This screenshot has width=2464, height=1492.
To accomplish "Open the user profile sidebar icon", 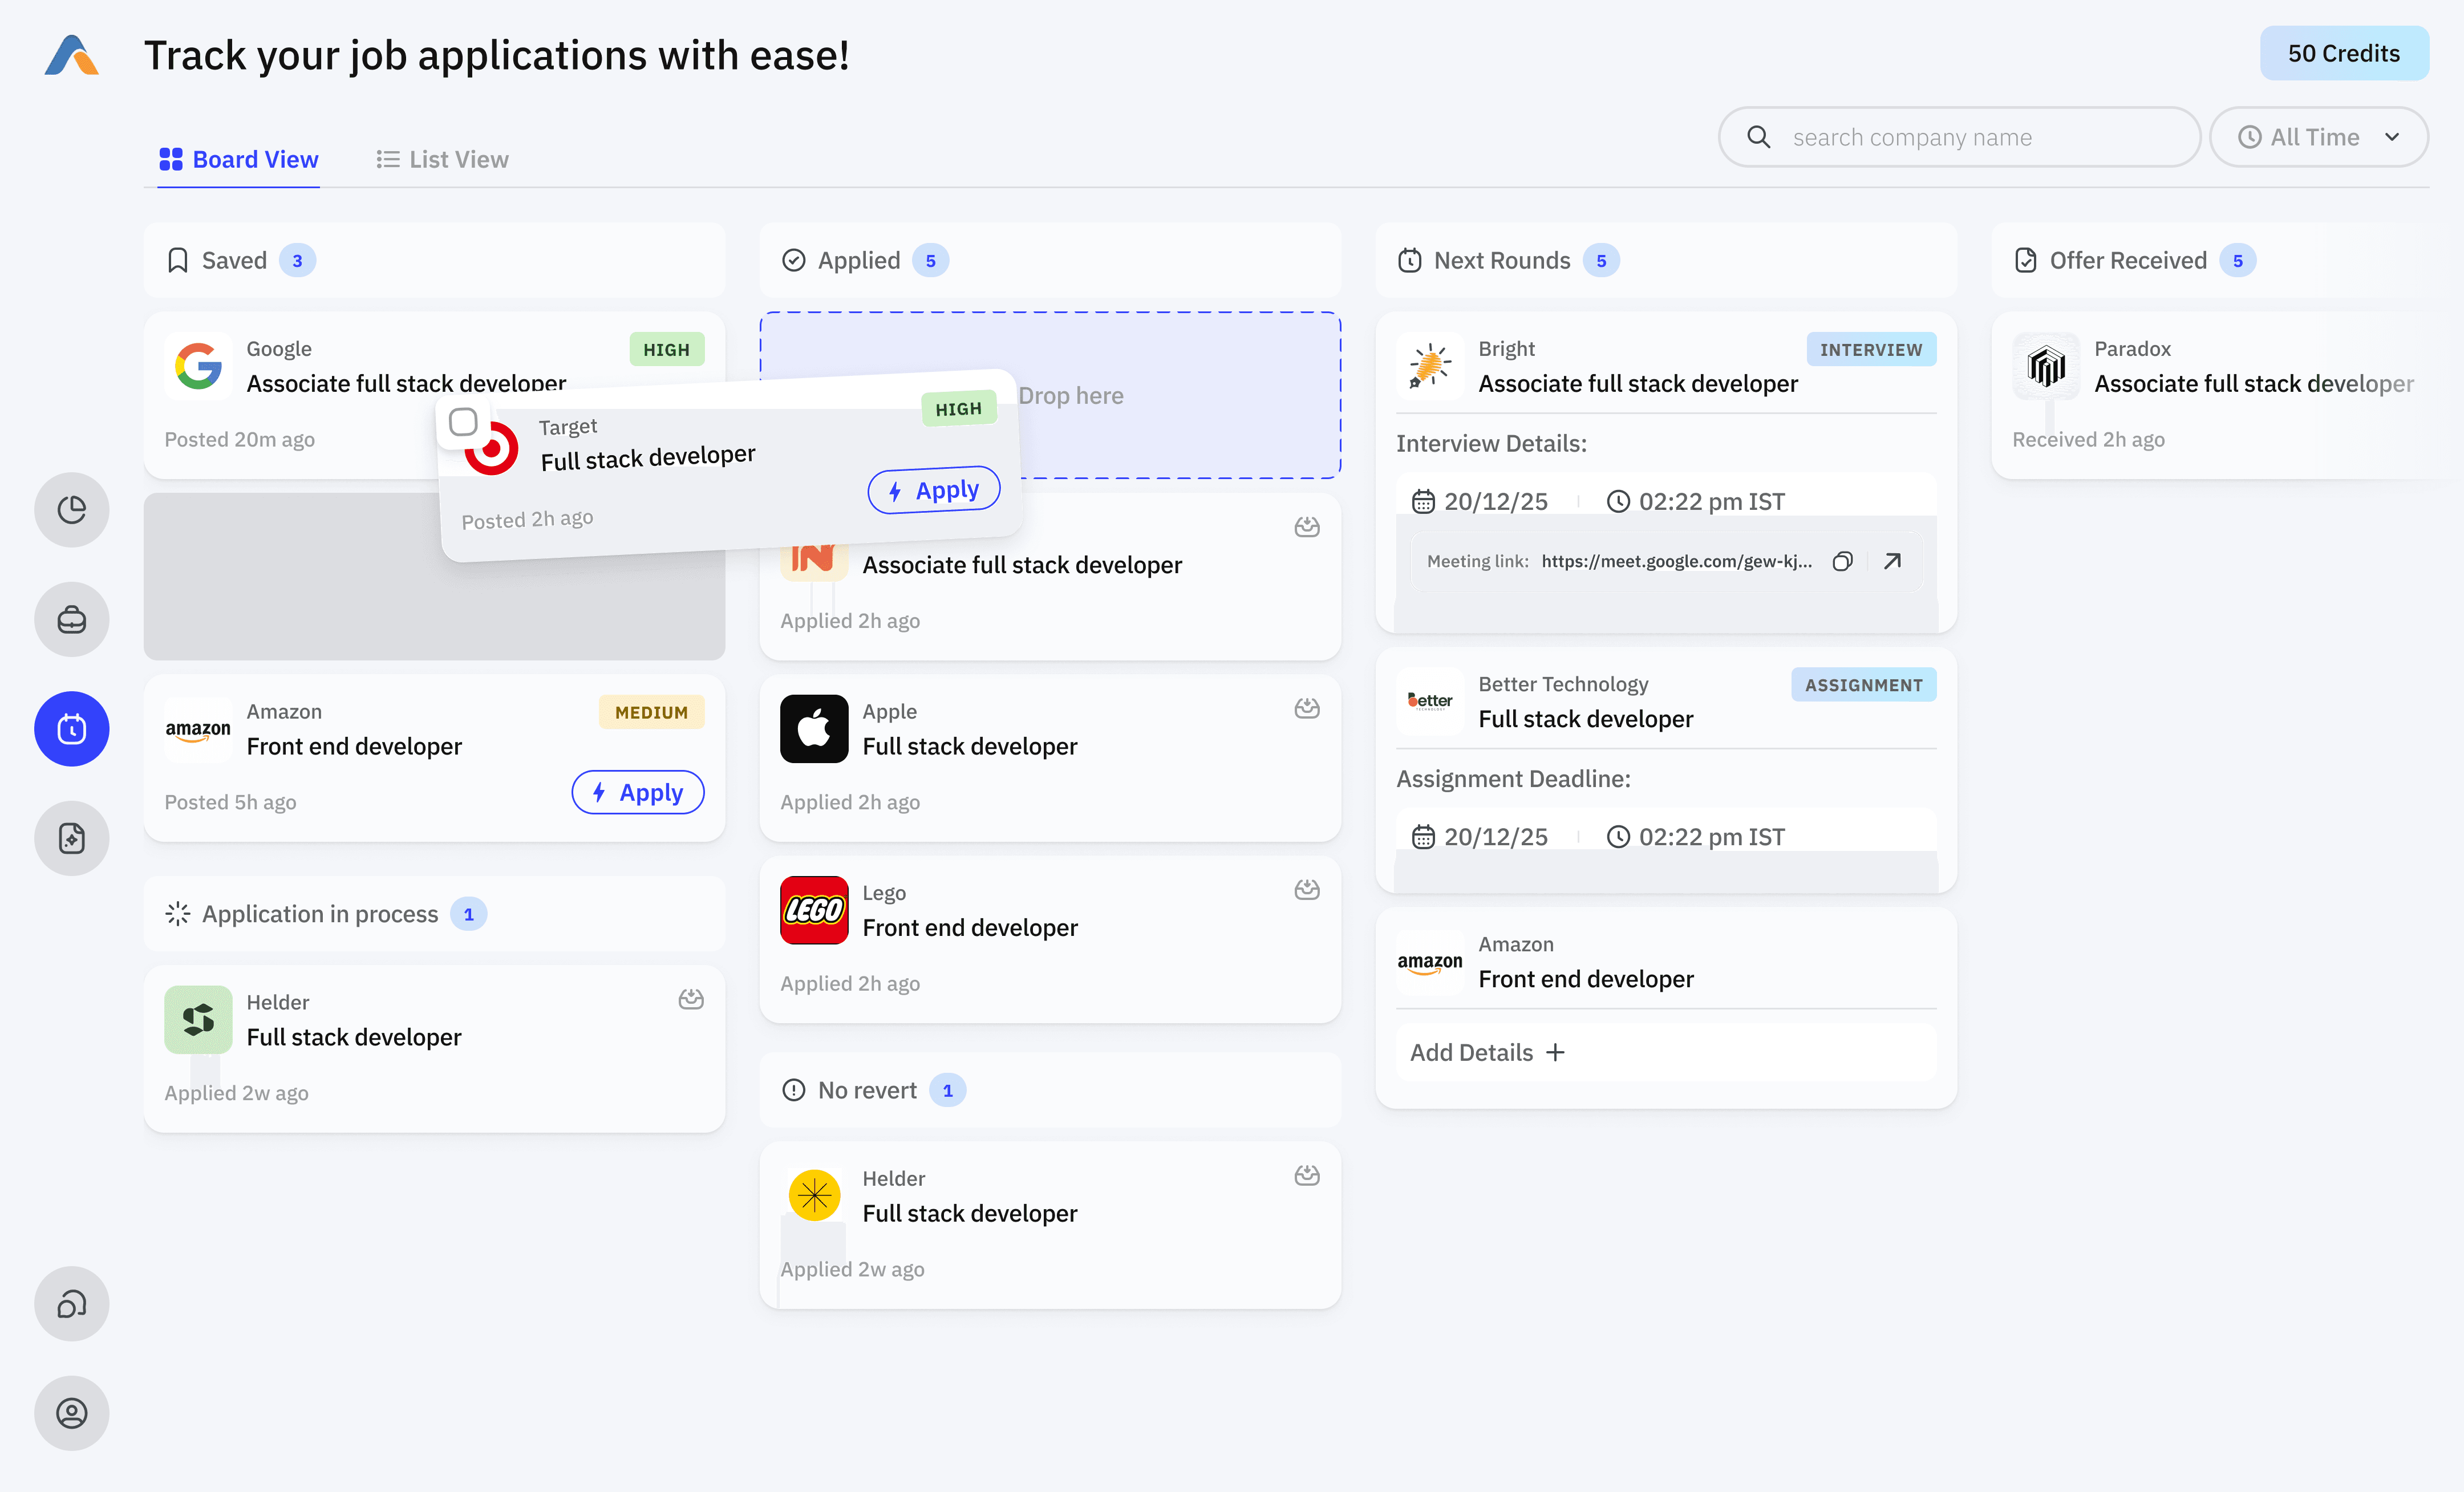I will [71, 1412].
